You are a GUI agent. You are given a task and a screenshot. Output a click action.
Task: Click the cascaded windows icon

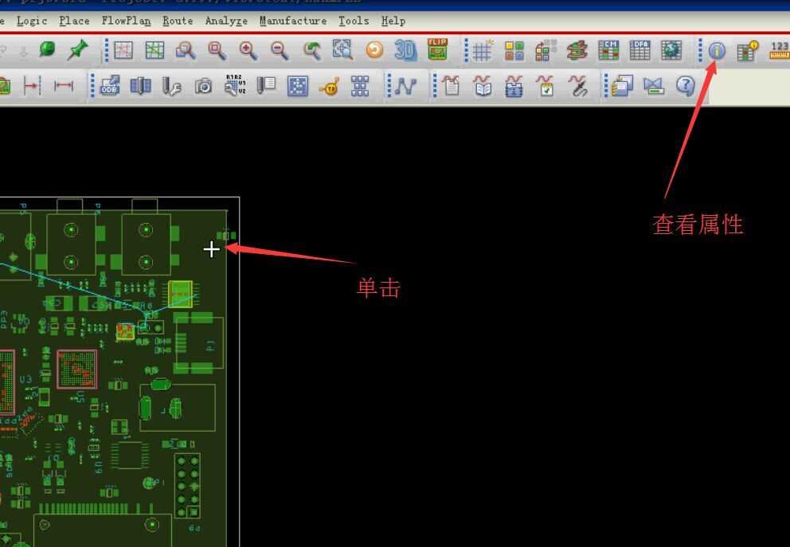(622, 86)
